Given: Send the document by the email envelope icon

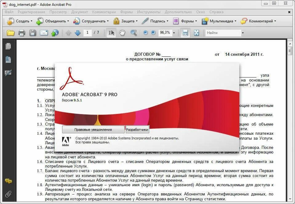Looking at the screenshot, I should [44, 33].
